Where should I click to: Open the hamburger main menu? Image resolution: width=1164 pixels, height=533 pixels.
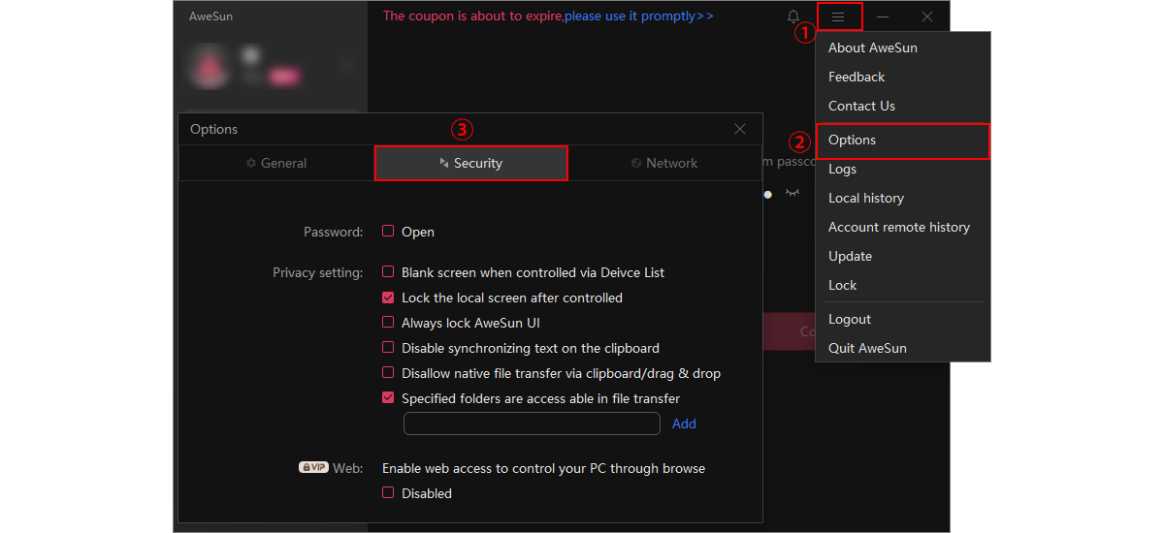point(838,16)
